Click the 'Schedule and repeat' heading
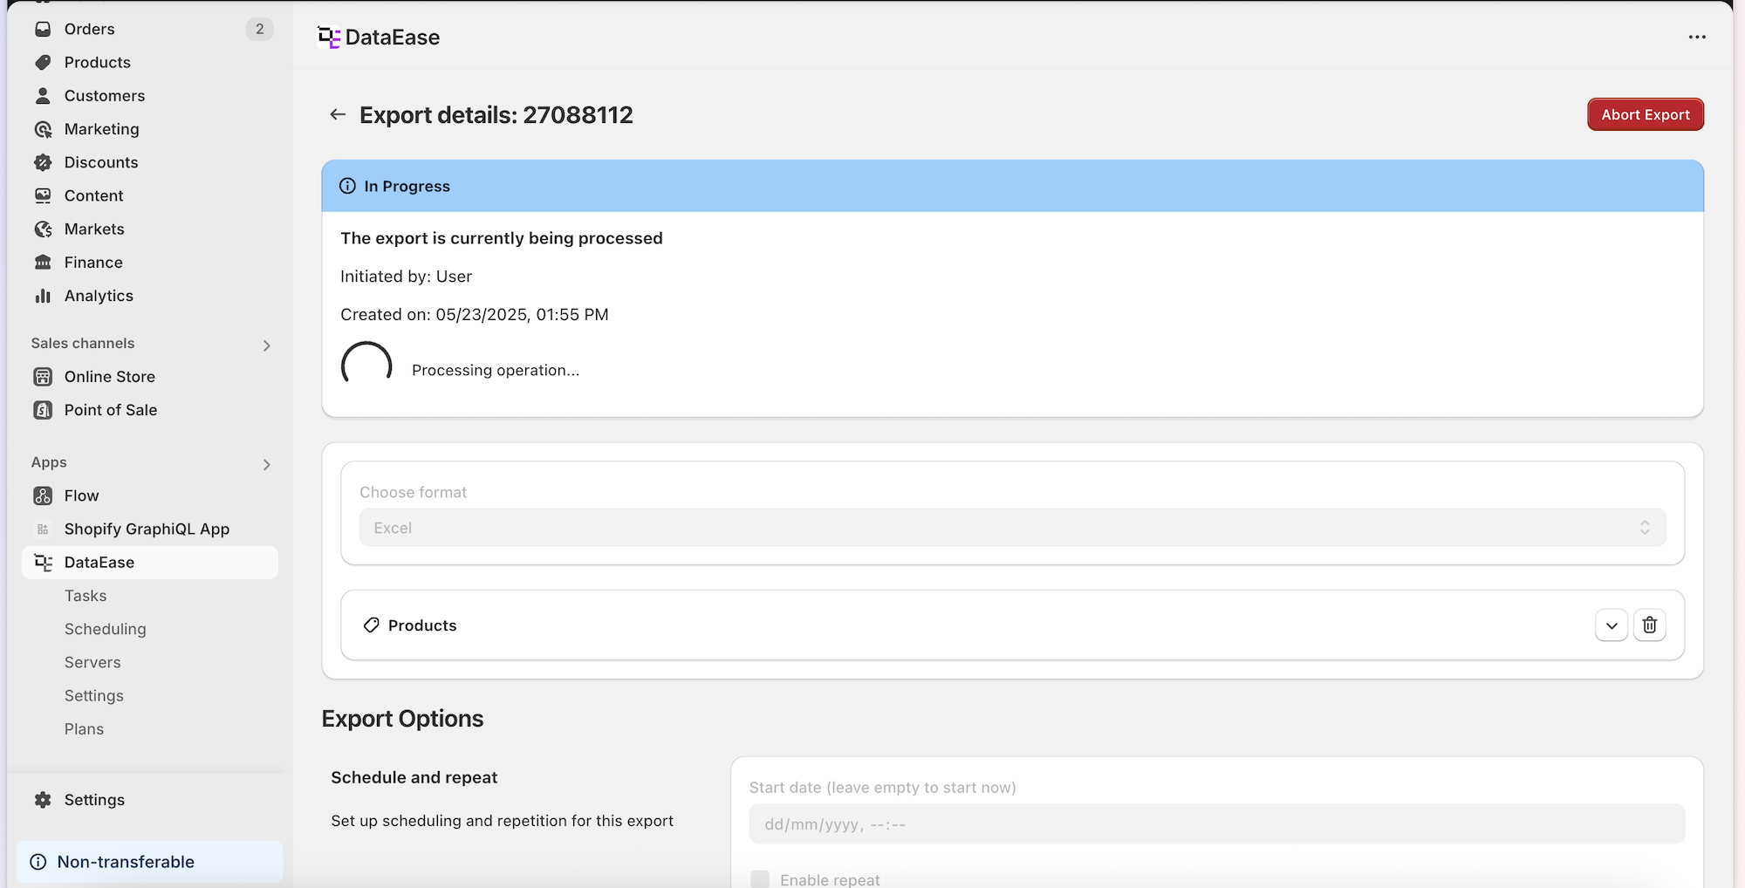Viewport: 1745px width, 888px height. coord(414,777)
